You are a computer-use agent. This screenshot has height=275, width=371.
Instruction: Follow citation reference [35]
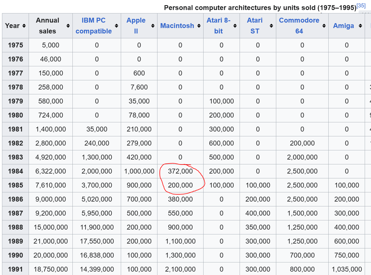(361, 5)
